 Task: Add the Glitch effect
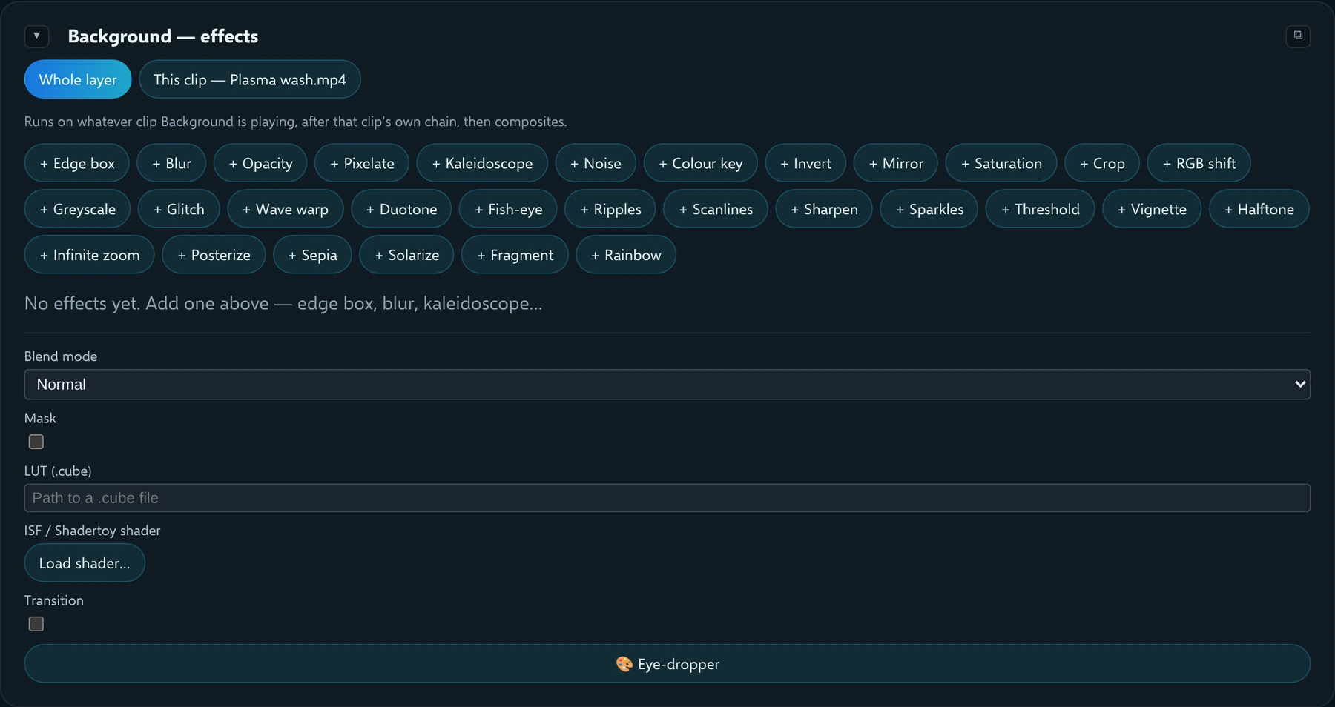coord(179,209)
